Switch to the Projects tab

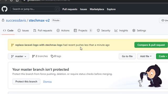pyautogui.click(x=83, y=31)
